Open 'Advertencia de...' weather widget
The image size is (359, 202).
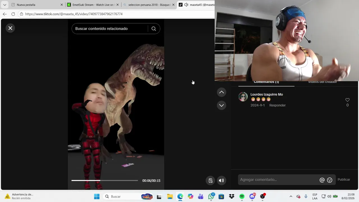tap(19, 196)
